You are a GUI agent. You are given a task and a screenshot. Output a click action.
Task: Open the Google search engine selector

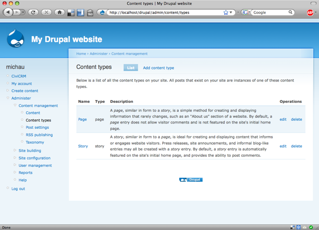[246, 12]
